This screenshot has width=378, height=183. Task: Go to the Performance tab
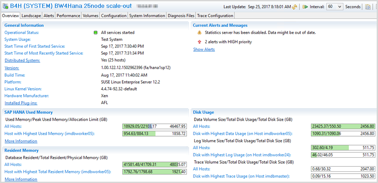pyautogui.click(x=68, y=15)
